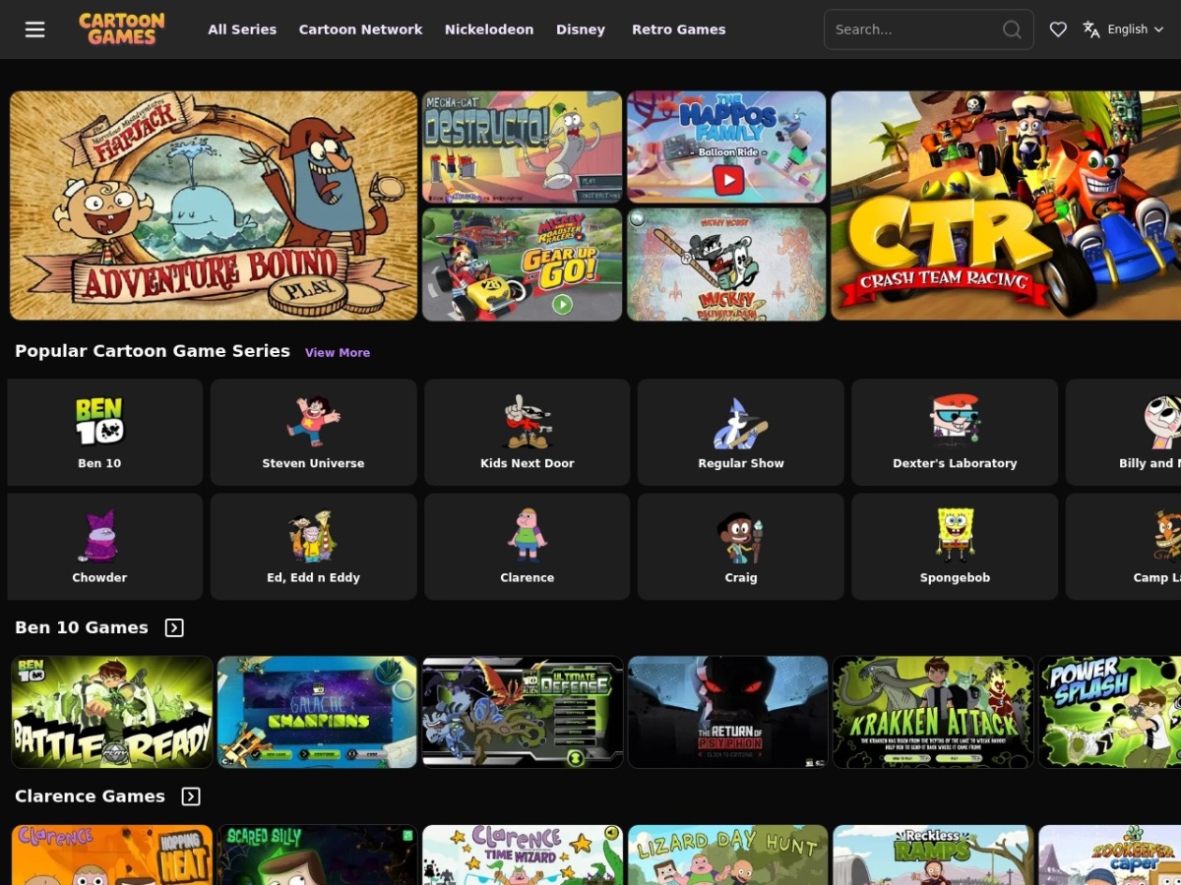Open Mickey Mouse delivery game thumbnail
This screenshot has width=1181, height=885.
click(x=726, y=265)
